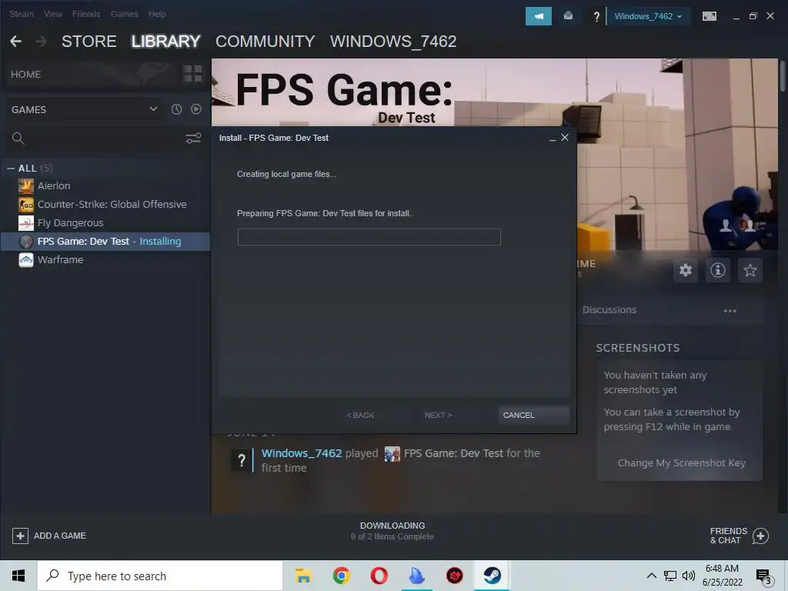Go to the LIBRARY tab
This screenshot has width=788, height=591.
tap(166, 42)
